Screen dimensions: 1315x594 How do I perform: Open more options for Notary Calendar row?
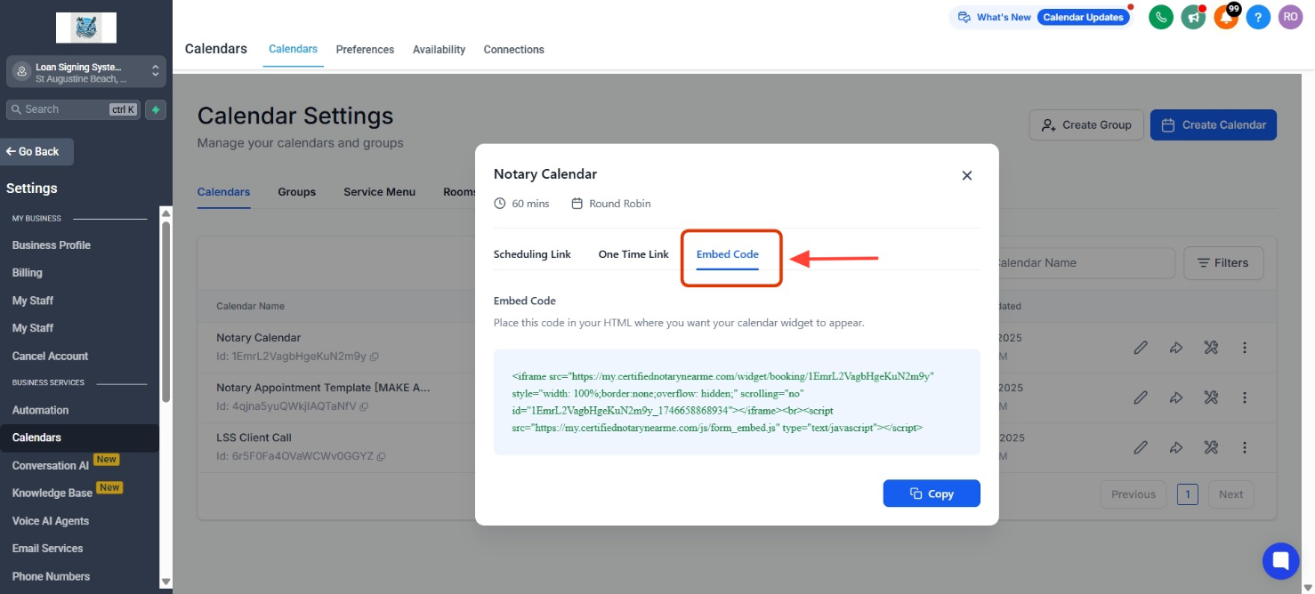click(x=1245, y=348)
